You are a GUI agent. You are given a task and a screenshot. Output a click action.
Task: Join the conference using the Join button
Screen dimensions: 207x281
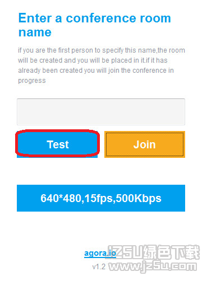click(145, 144)
